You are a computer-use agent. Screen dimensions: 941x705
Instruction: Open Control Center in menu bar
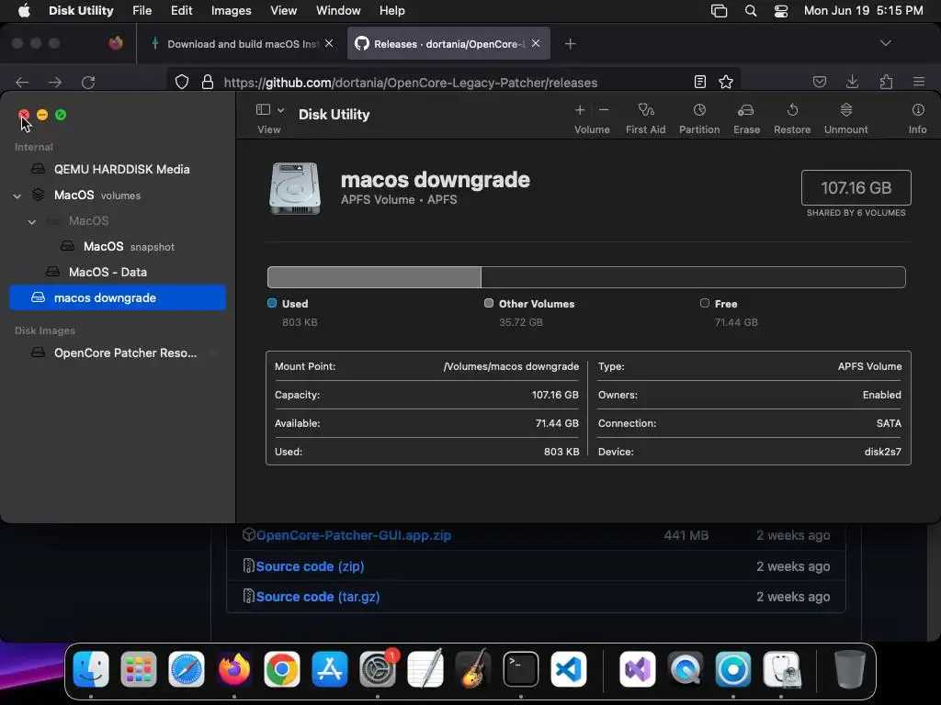[781, 11]
